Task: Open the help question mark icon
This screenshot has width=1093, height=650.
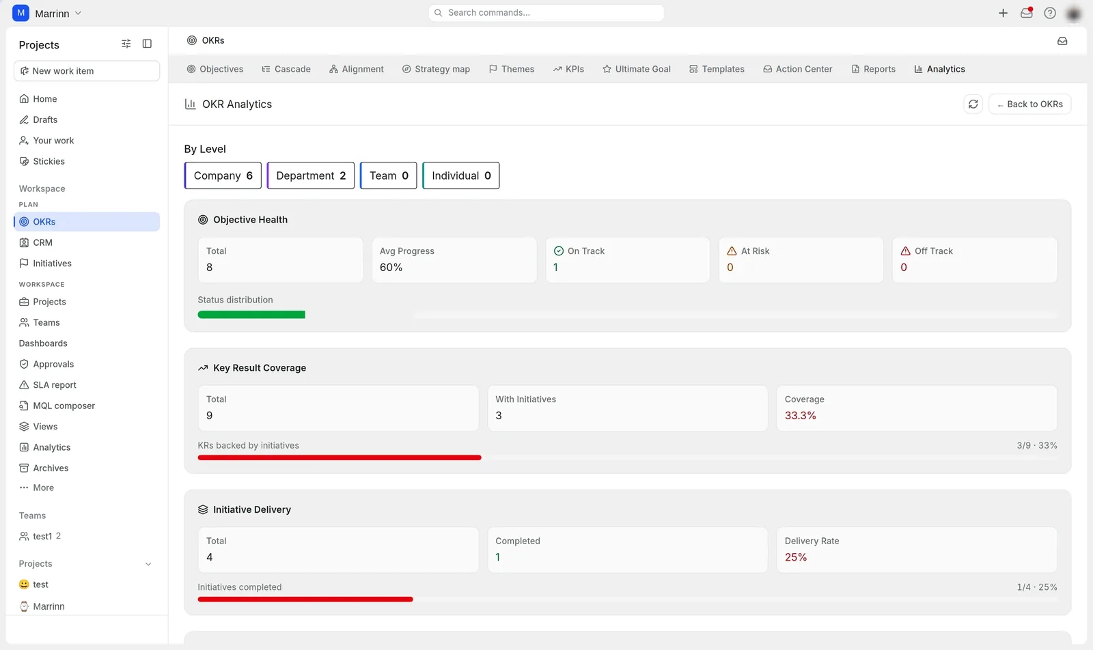Action: (x=1050, y=13)
